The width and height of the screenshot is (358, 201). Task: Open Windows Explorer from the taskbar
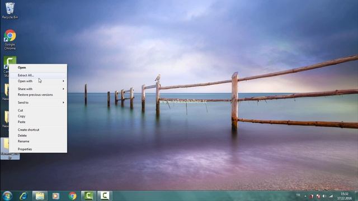[40, 196]
